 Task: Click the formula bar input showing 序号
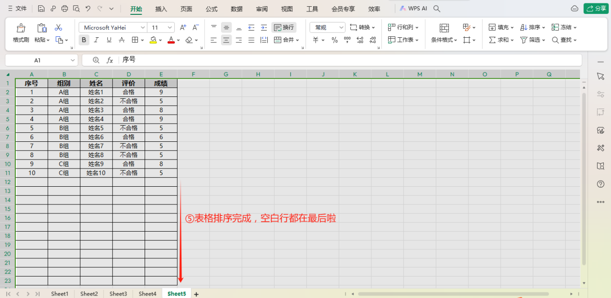pos(351,60)
